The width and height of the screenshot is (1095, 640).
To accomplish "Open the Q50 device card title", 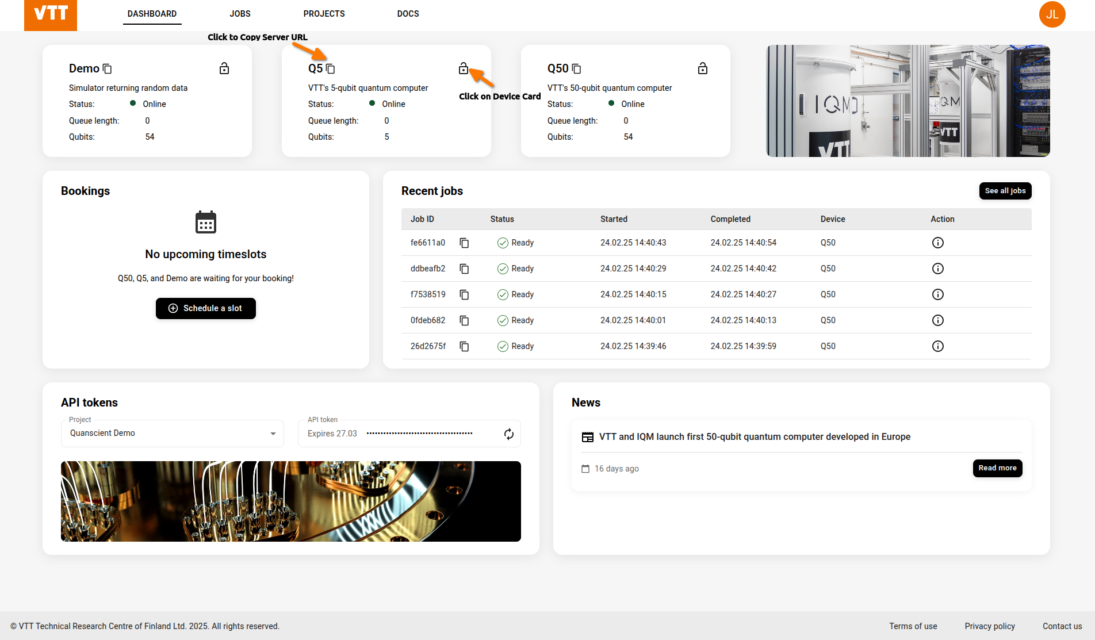I will 558,68.
